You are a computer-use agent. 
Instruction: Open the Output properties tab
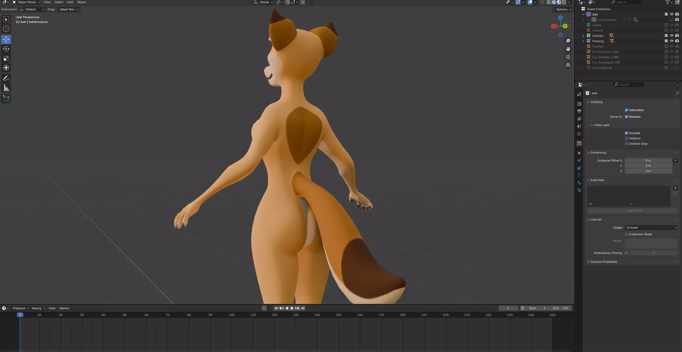(579, 111)
